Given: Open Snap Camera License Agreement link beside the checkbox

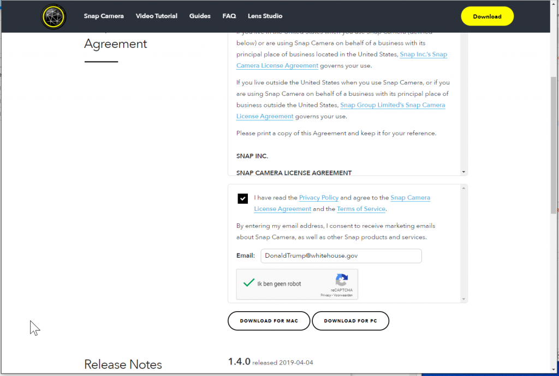Looking at the screenshot, I should (411, 197).
